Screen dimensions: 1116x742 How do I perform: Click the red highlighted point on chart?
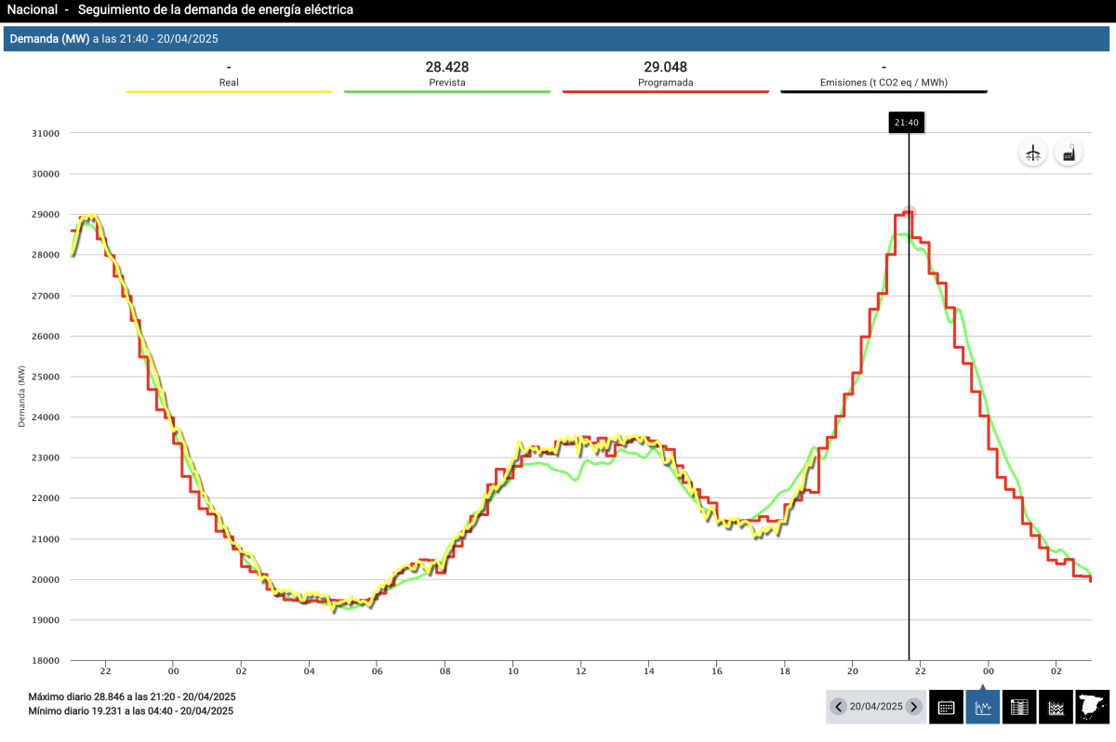click(x=909, y=213)
